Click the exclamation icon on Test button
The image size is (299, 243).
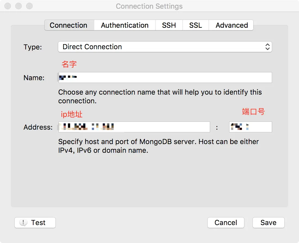[x=23, y=222]
